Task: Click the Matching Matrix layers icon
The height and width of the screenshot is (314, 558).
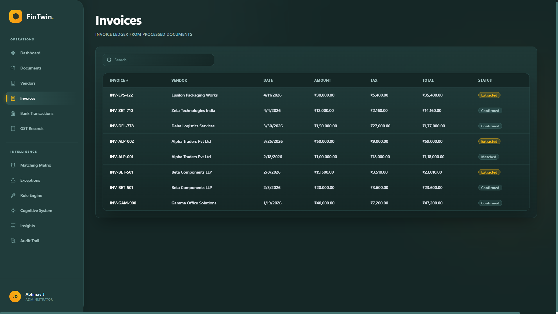Action: 13,165
